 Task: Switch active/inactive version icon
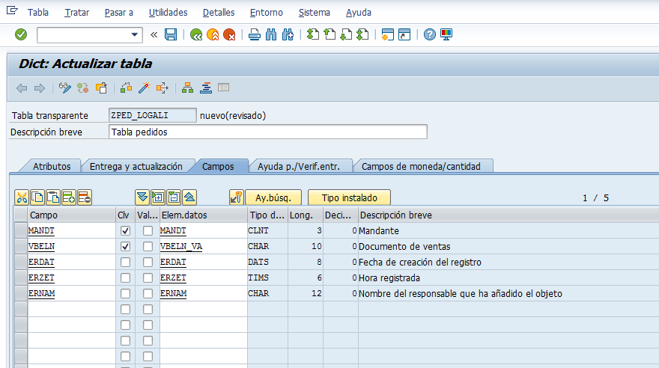pyautogui.click(x=83, y=88)
